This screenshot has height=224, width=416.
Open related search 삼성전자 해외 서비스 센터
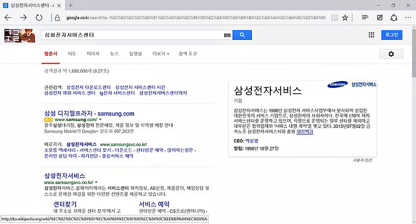click(x=70, y=93)
